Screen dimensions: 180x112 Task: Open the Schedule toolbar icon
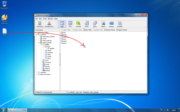pos(120,24)
